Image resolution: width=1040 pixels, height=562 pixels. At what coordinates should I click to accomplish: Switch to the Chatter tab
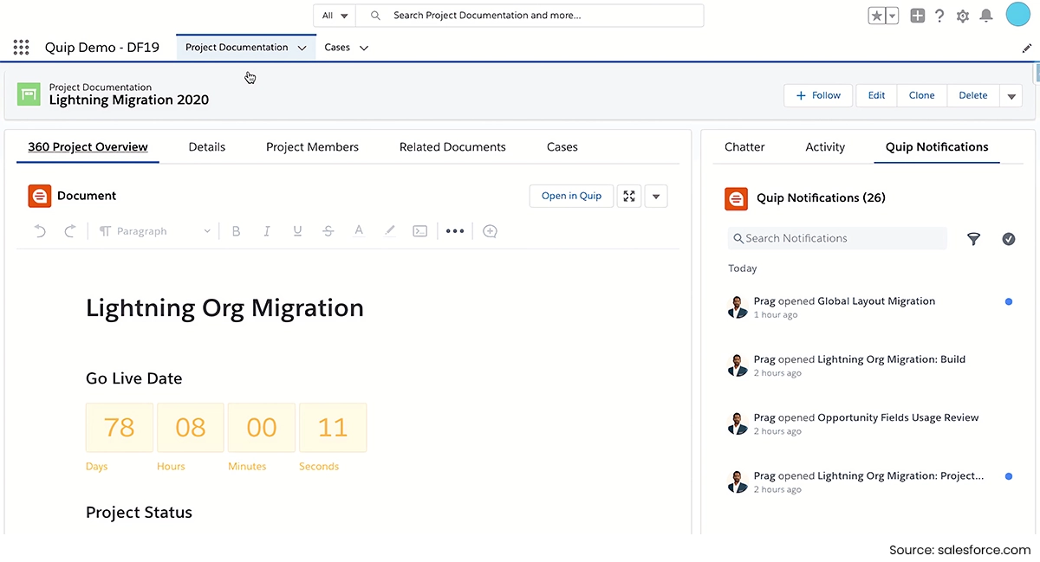pyautogui.click(x=744, y=147)
